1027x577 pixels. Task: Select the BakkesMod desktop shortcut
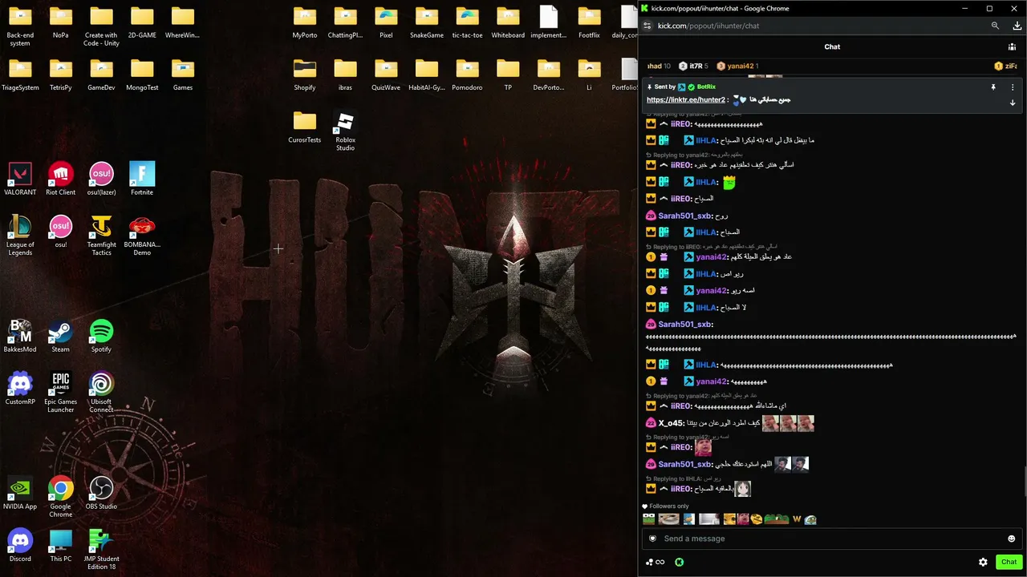click(x=20, y=337)
